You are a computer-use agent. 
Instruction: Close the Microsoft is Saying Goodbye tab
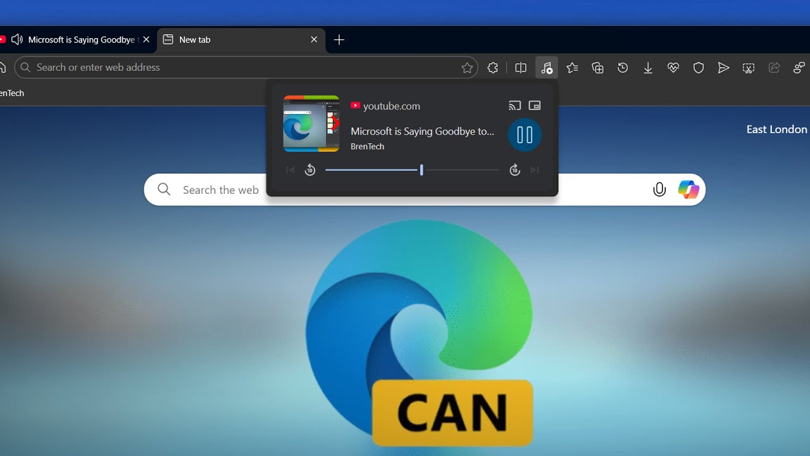pyautogui.click(x=146, y=39)
